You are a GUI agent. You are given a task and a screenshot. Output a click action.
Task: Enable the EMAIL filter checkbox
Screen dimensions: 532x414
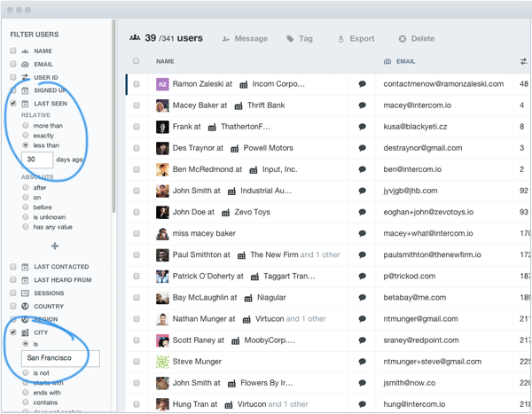13,64
